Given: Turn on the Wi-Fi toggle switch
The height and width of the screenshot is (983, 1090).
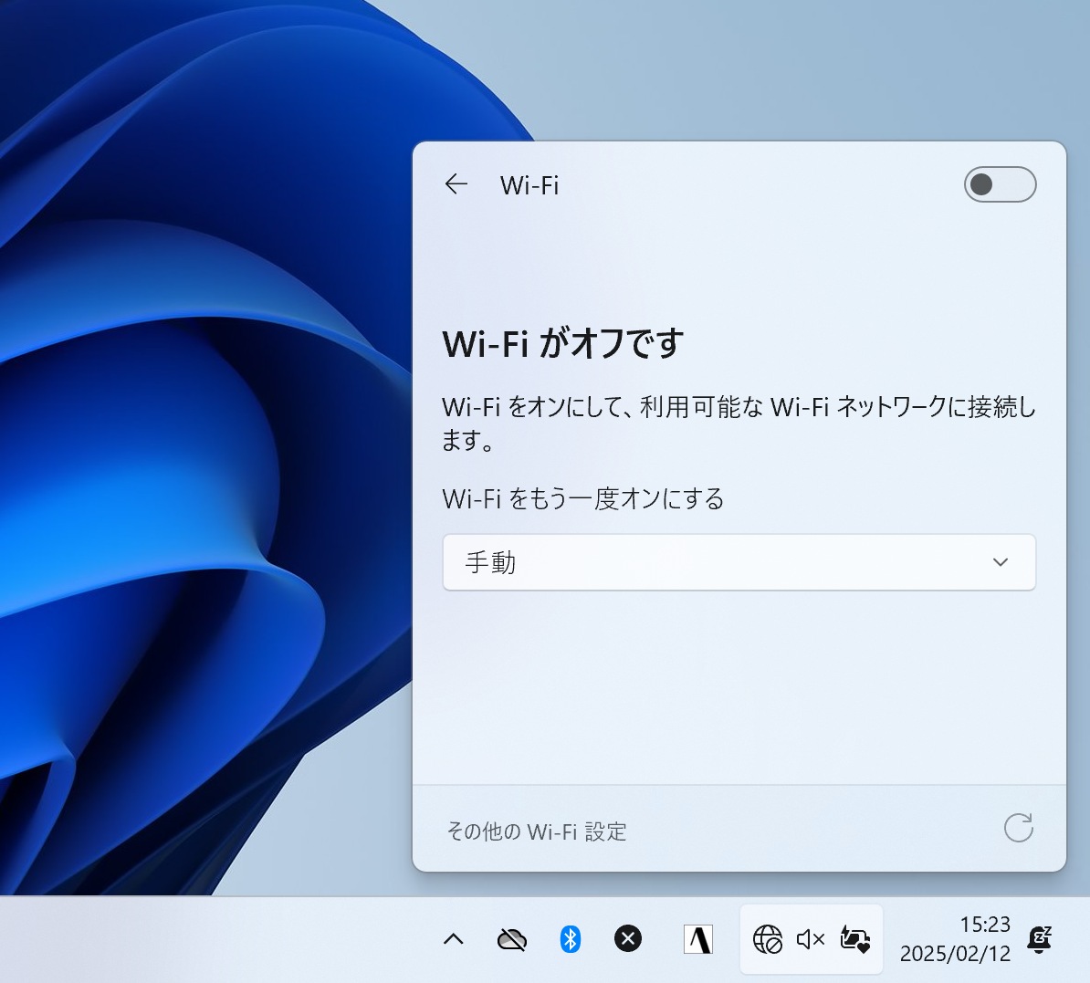Looking at the screenshot, I should point(1000,184).
